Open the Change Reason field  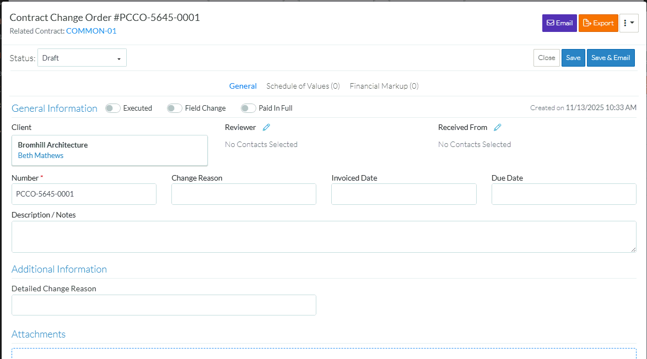coord(244,194)
